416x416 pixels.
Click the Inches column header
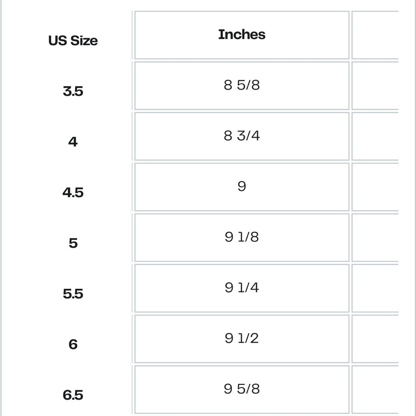coord(242,35)
